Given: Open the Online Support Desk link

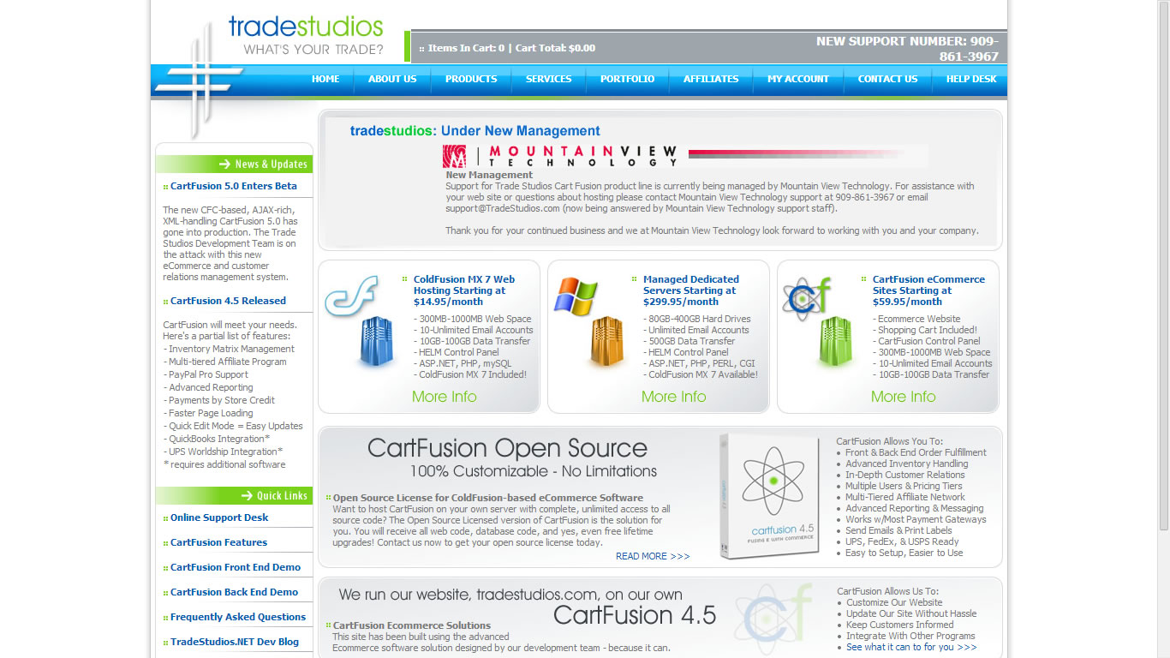Looking at the screenshot, I should 219,517.
